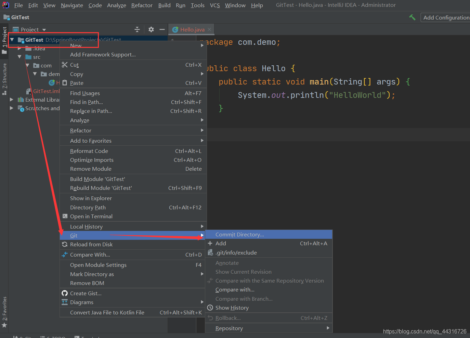Select Commit Directory... in Git submenu
The width and height of the screenshot is (470, 338).
tap(269, 234)
